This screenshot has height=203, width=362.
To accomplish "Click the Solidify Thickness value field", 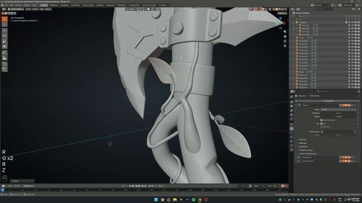I will (x=338, y=113).
